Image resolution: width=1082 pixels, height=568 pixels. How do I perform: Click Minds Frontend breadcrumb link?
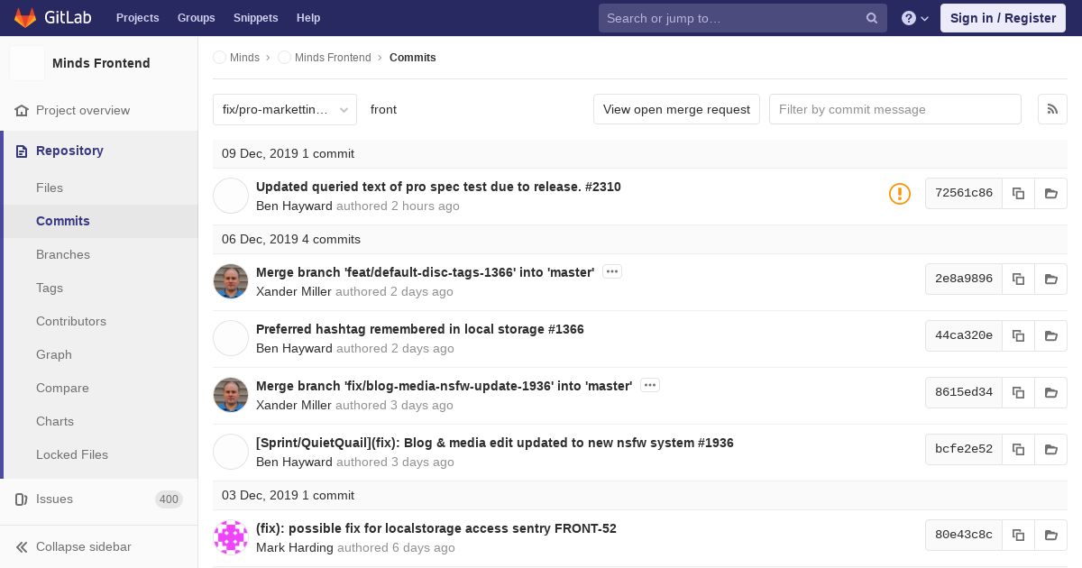[x=333, y=58]
